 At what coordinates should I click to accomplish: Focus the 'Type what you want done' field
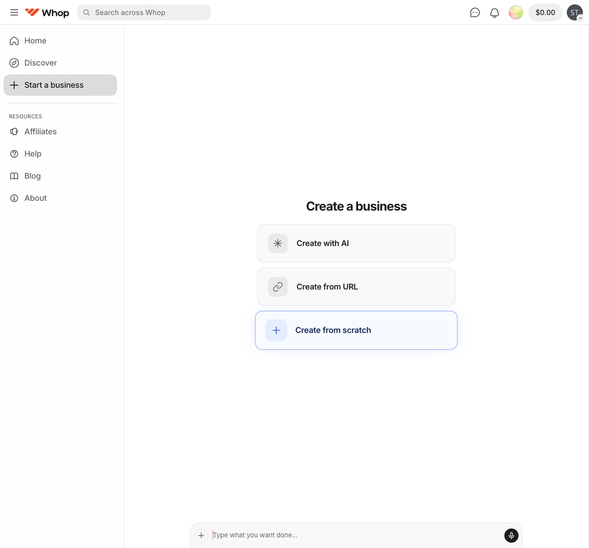coord(356,535)
